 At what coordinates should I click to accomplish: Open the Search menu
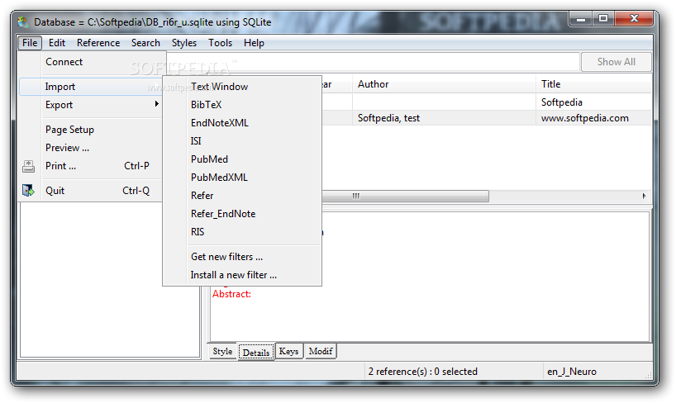[145, 43]
